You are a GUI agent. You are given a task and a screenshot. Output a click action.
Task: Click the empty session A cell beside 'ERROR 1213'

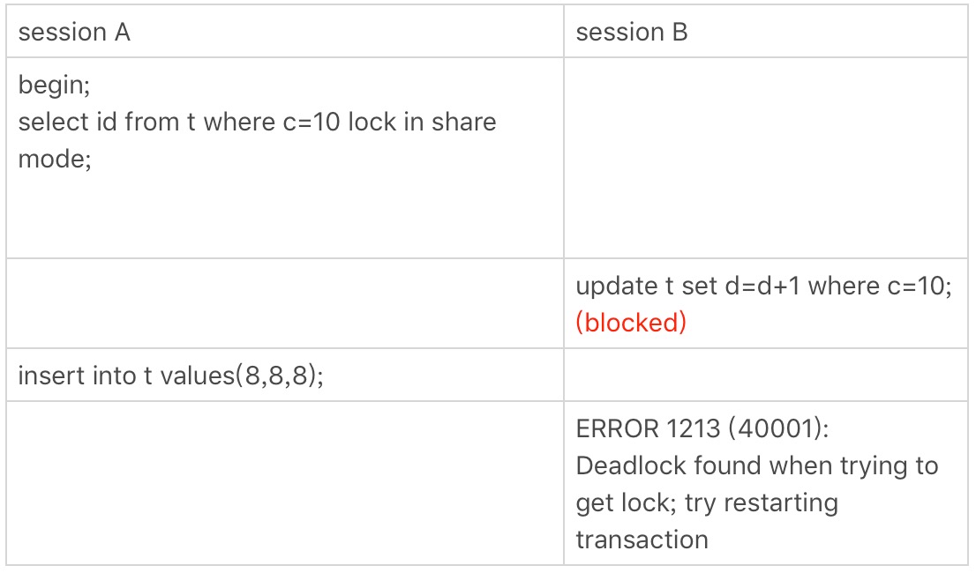[285, 483]
